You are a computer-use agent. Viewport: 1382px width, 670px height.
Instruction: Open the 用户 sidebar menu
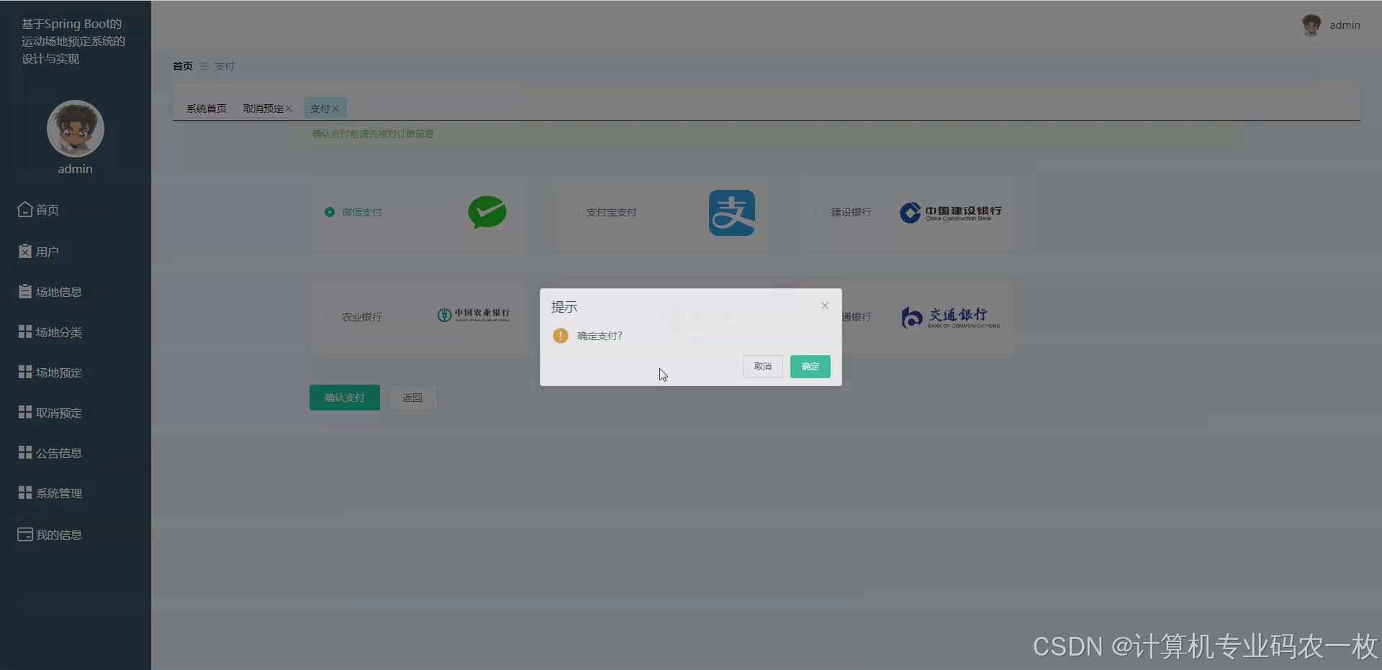click(x=48, y=252)
